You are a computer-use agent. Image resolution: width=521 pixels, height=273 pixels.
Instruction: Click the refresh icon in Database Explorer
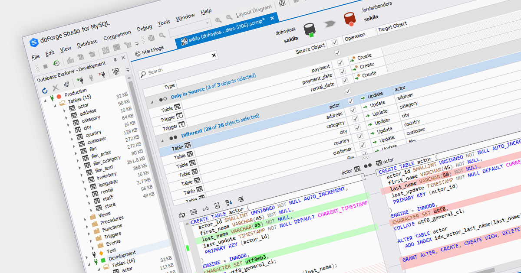click(x=45, y=91)
